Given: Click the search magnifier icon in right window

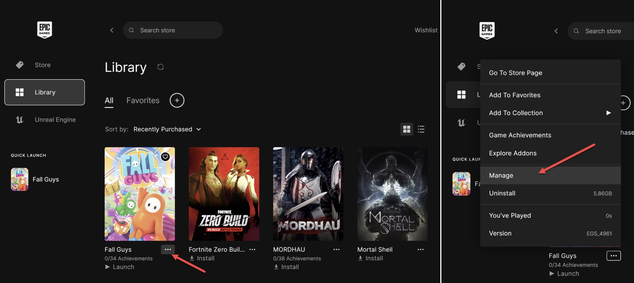Looking at the screenshot, I should click(576, 31).
